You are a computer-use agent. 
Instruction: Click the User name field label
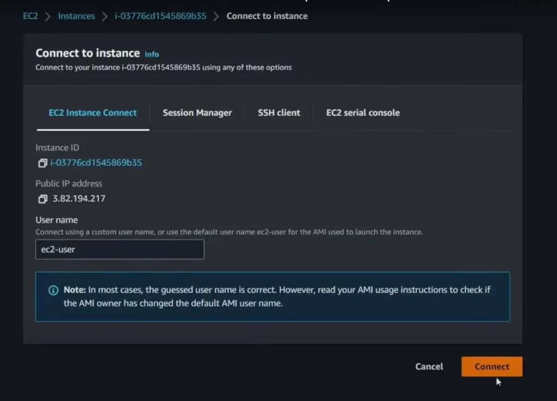(x=57, y=220)
